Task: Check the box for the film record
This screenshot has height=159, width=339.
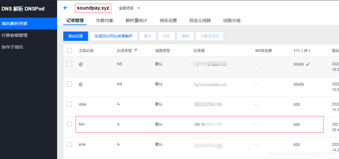Action: pyautogui.click(x=69, y=124)
